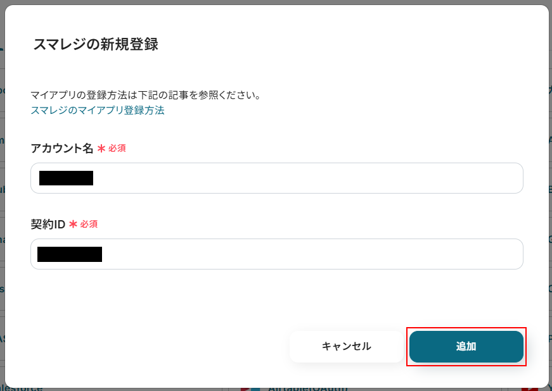
Task: Focus the アカウント名 input field
Action: coord(277,178)
